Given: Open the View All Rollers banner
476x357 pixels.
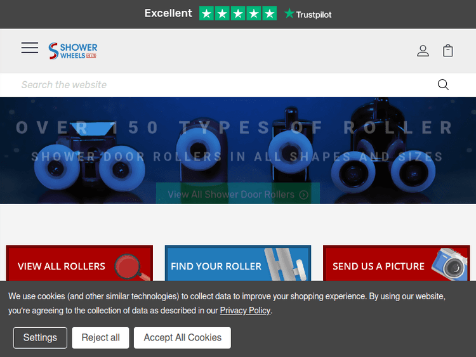Looking at the screenshot, I should click(62, 266).
